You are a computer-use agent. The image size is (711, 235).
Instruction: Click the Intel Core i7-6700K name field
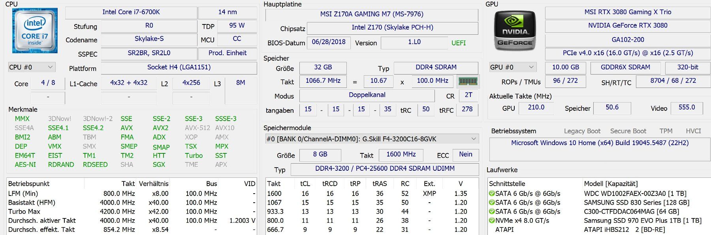131,13
